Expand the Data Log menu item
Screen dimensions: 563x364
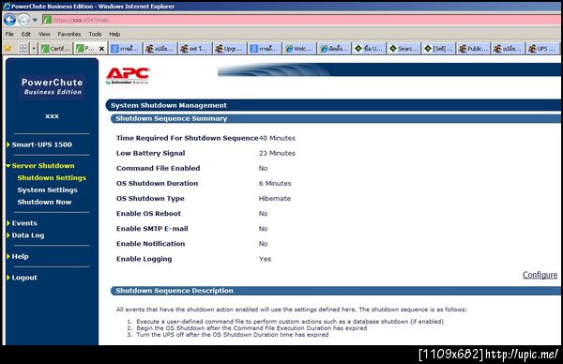tap(27, 235)
